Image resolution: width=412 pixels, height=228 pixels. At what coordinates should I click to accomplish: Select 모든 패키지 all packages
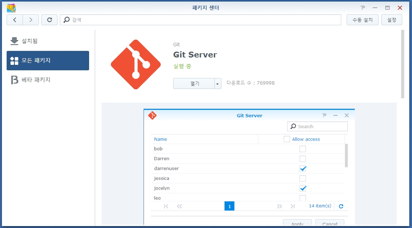(48, 61)
